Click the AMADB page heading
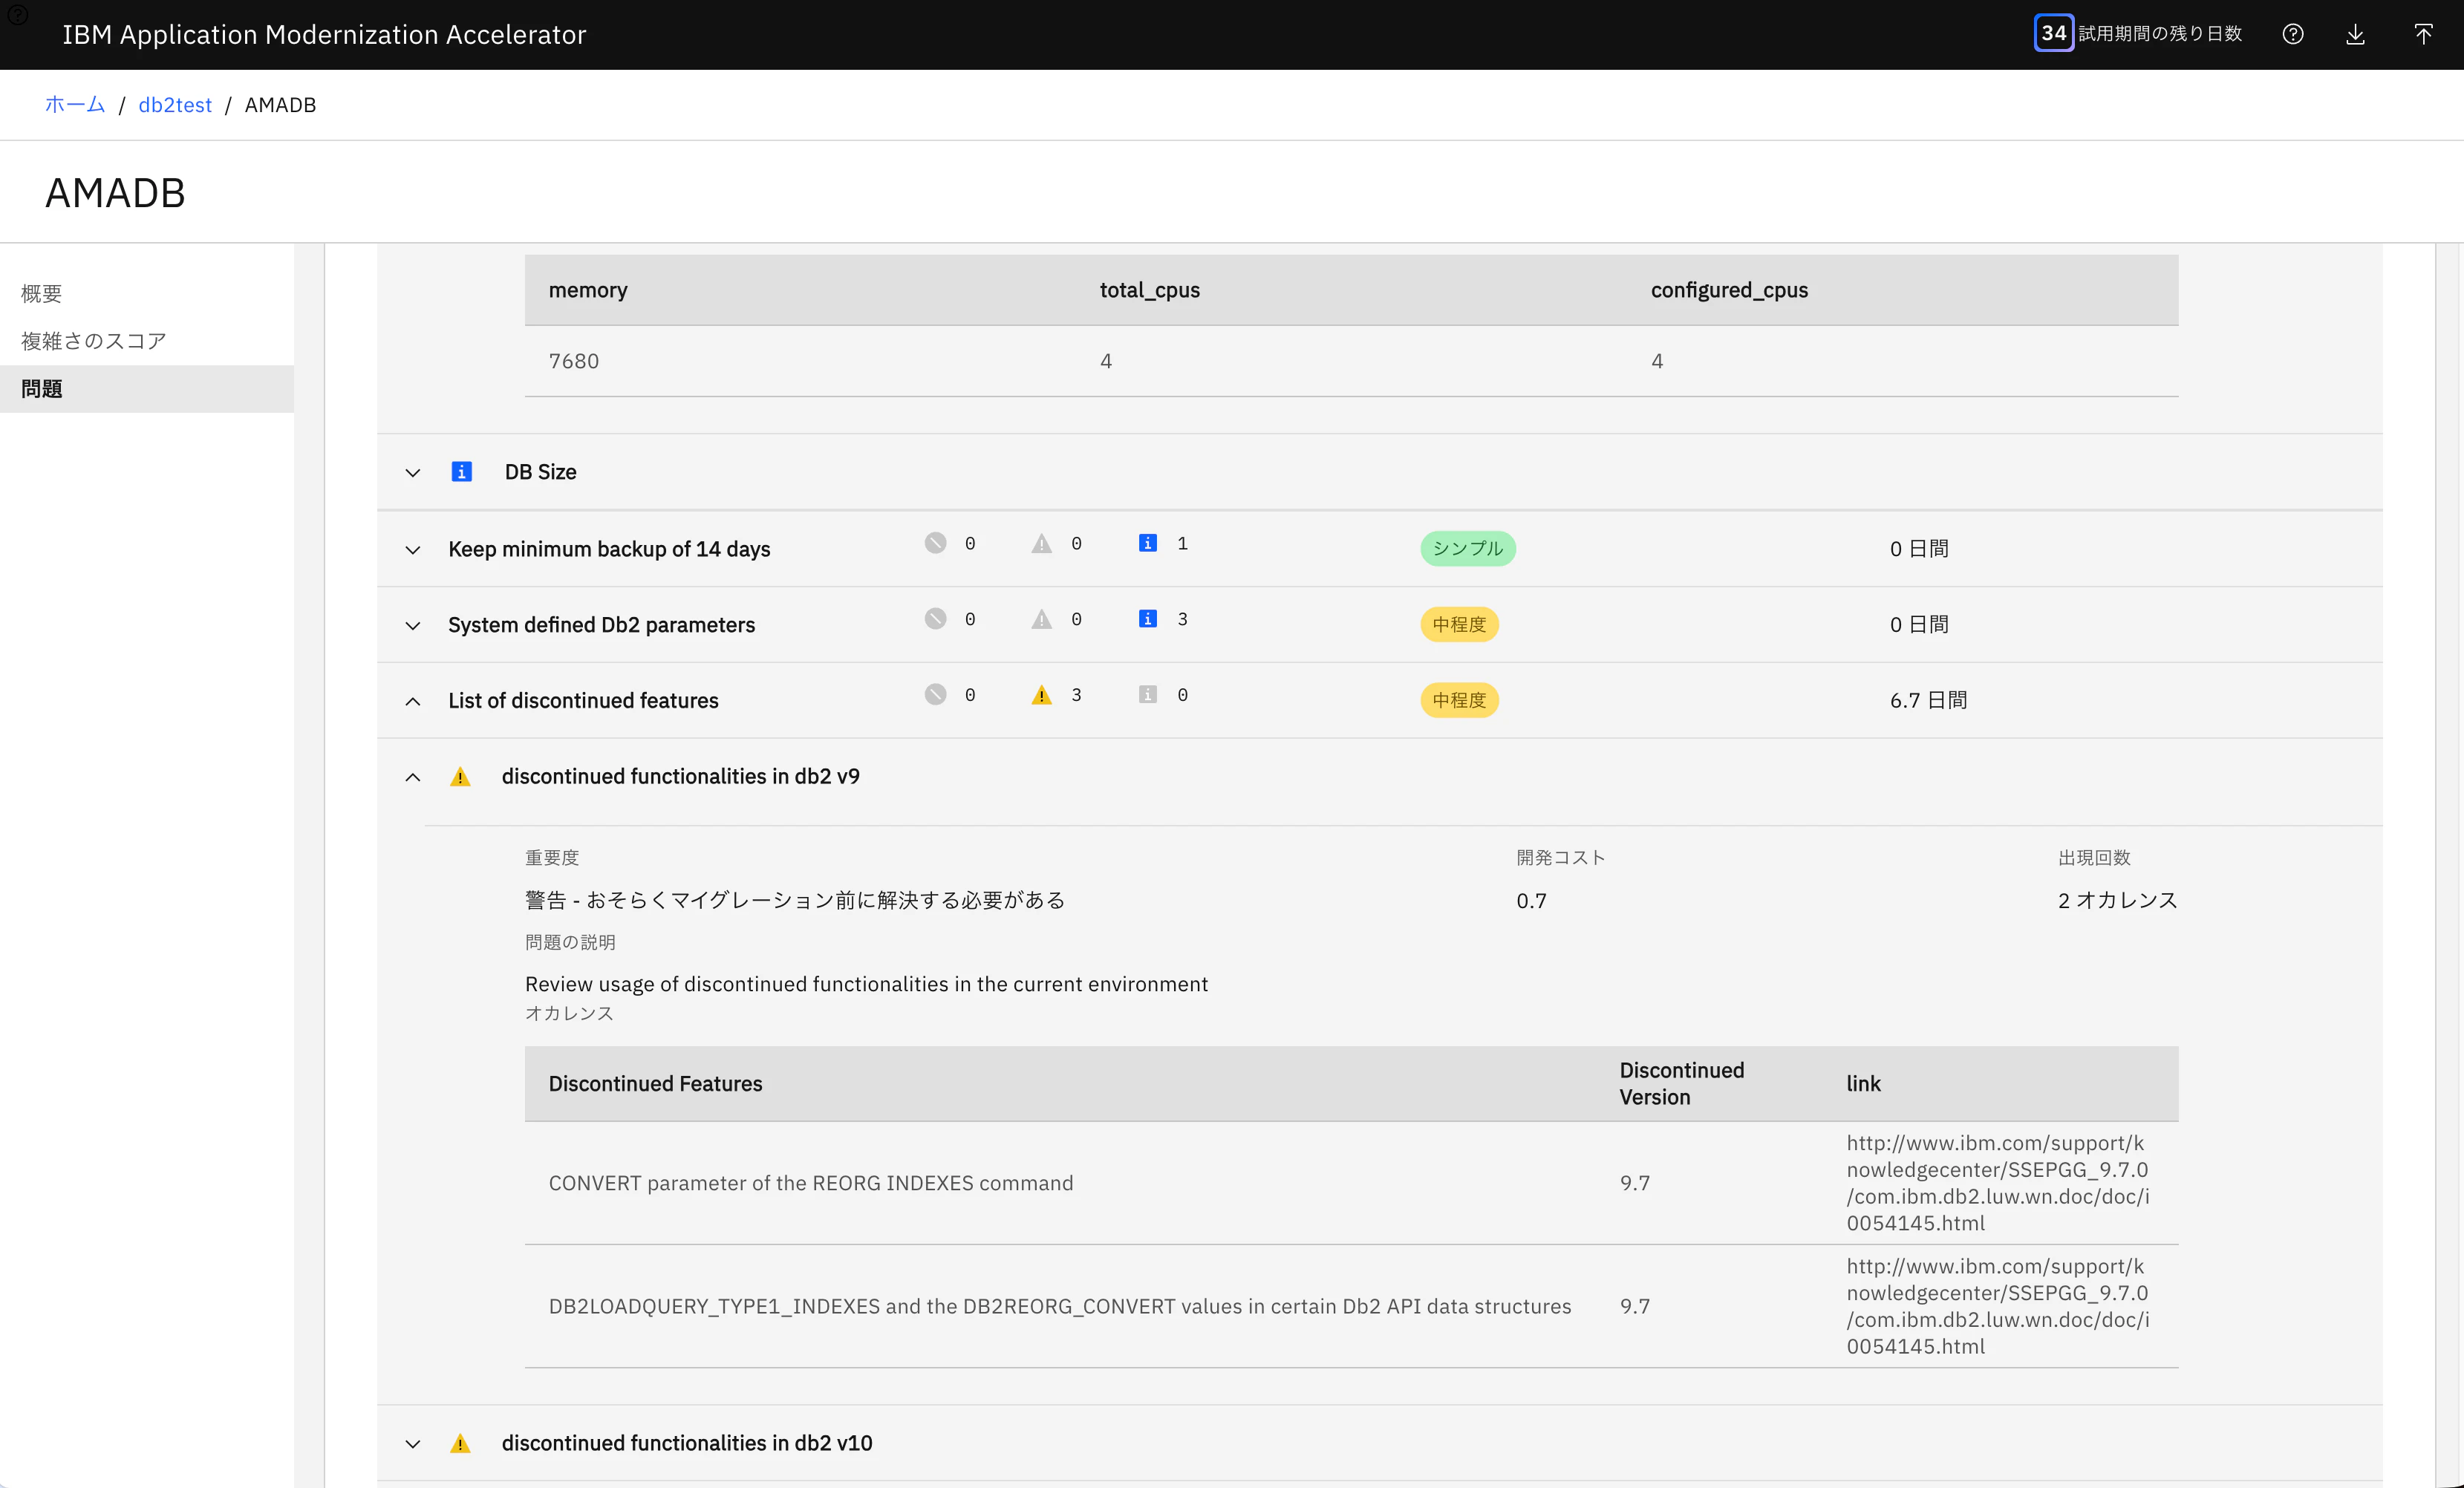This screenshot has height=1488, width=2464. 115,192
